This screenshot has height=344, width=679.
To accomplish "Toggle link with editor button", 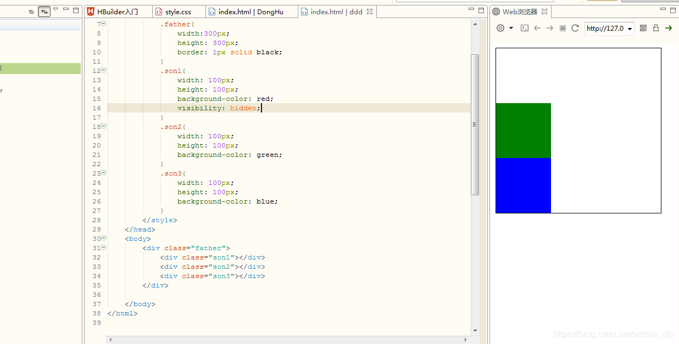I will pos(44,12).
